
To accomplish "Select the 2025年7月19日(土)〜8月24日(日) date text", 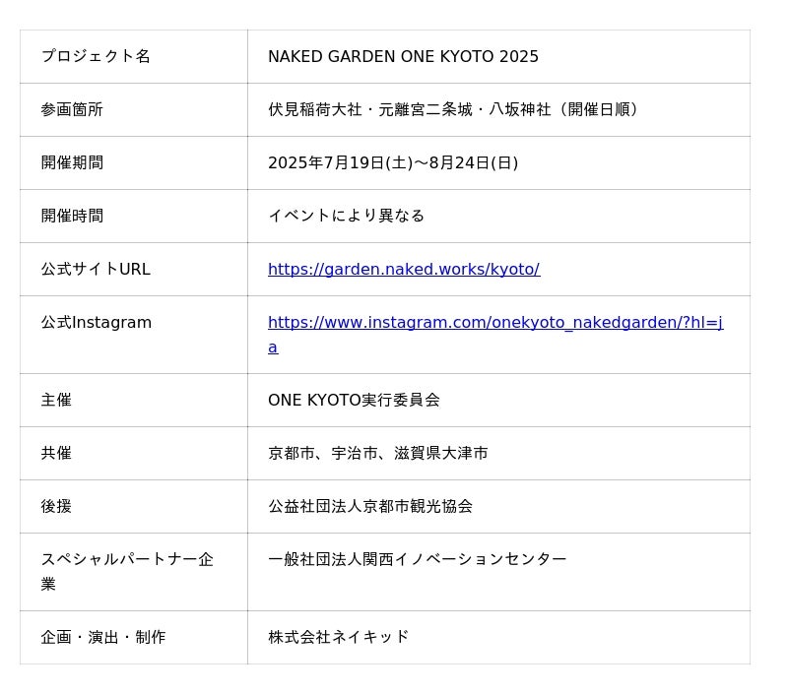I will point(392,162).
